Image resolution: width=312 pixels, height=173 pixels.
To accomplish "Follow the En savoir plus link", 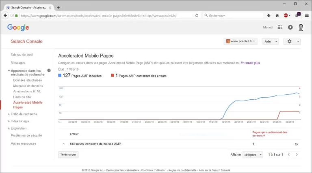I will [250, 63].
